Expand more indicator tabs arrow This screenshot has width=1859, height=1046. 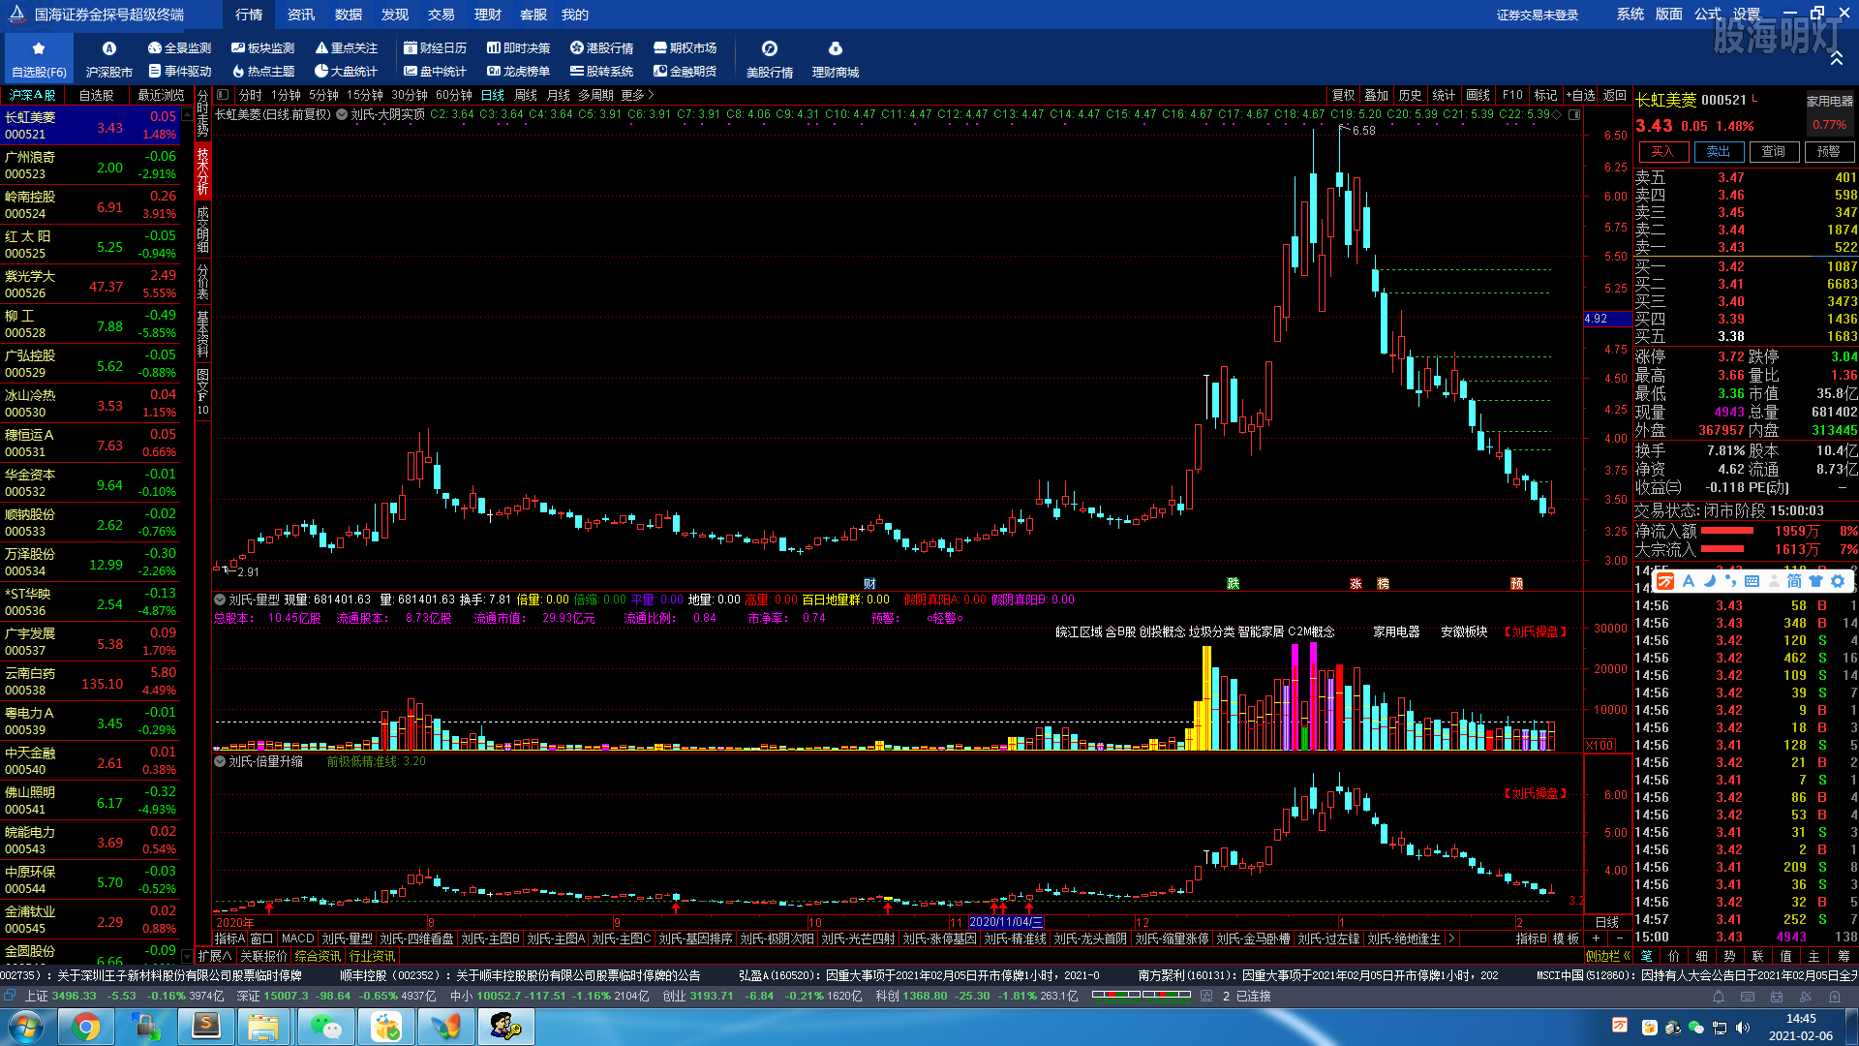pyautogui.click(x=1450, y=938)
